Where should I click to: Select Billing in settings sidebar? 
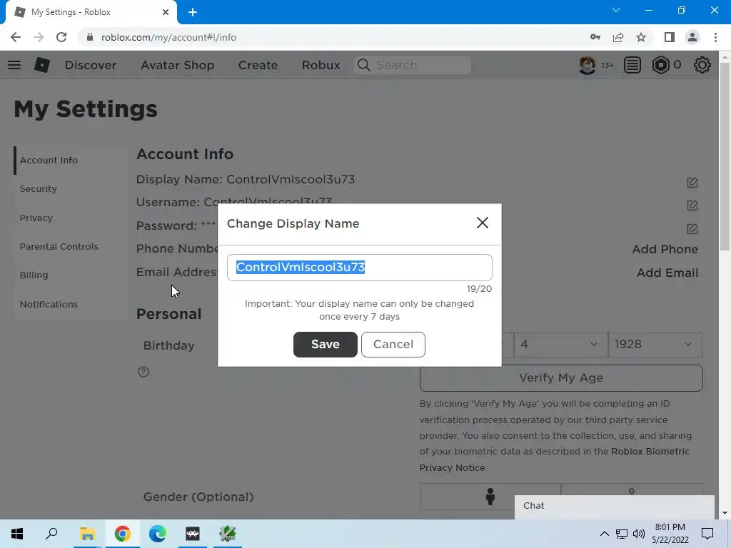pos(34,275)
